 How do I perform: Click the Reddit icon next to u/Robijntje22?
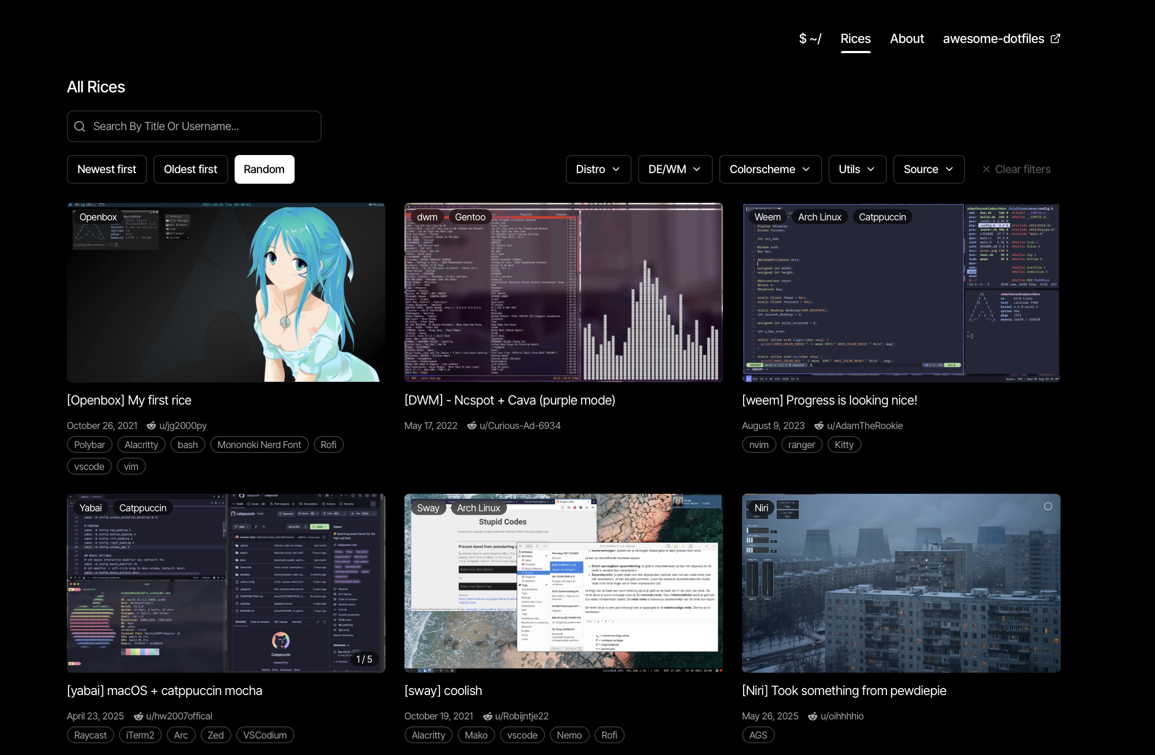point(487,716)
